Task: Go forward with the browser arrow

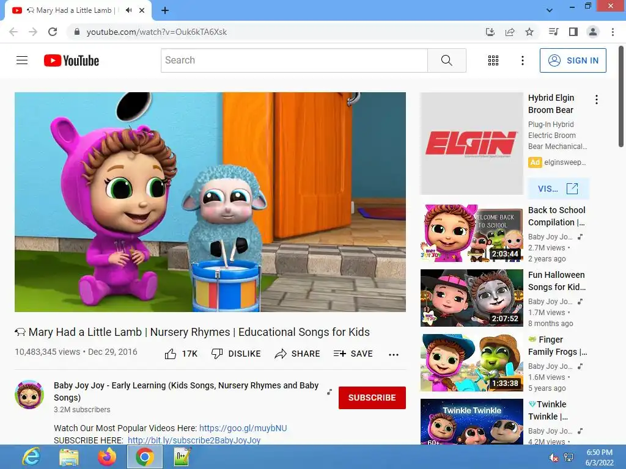Action: (x=33, y=32)
